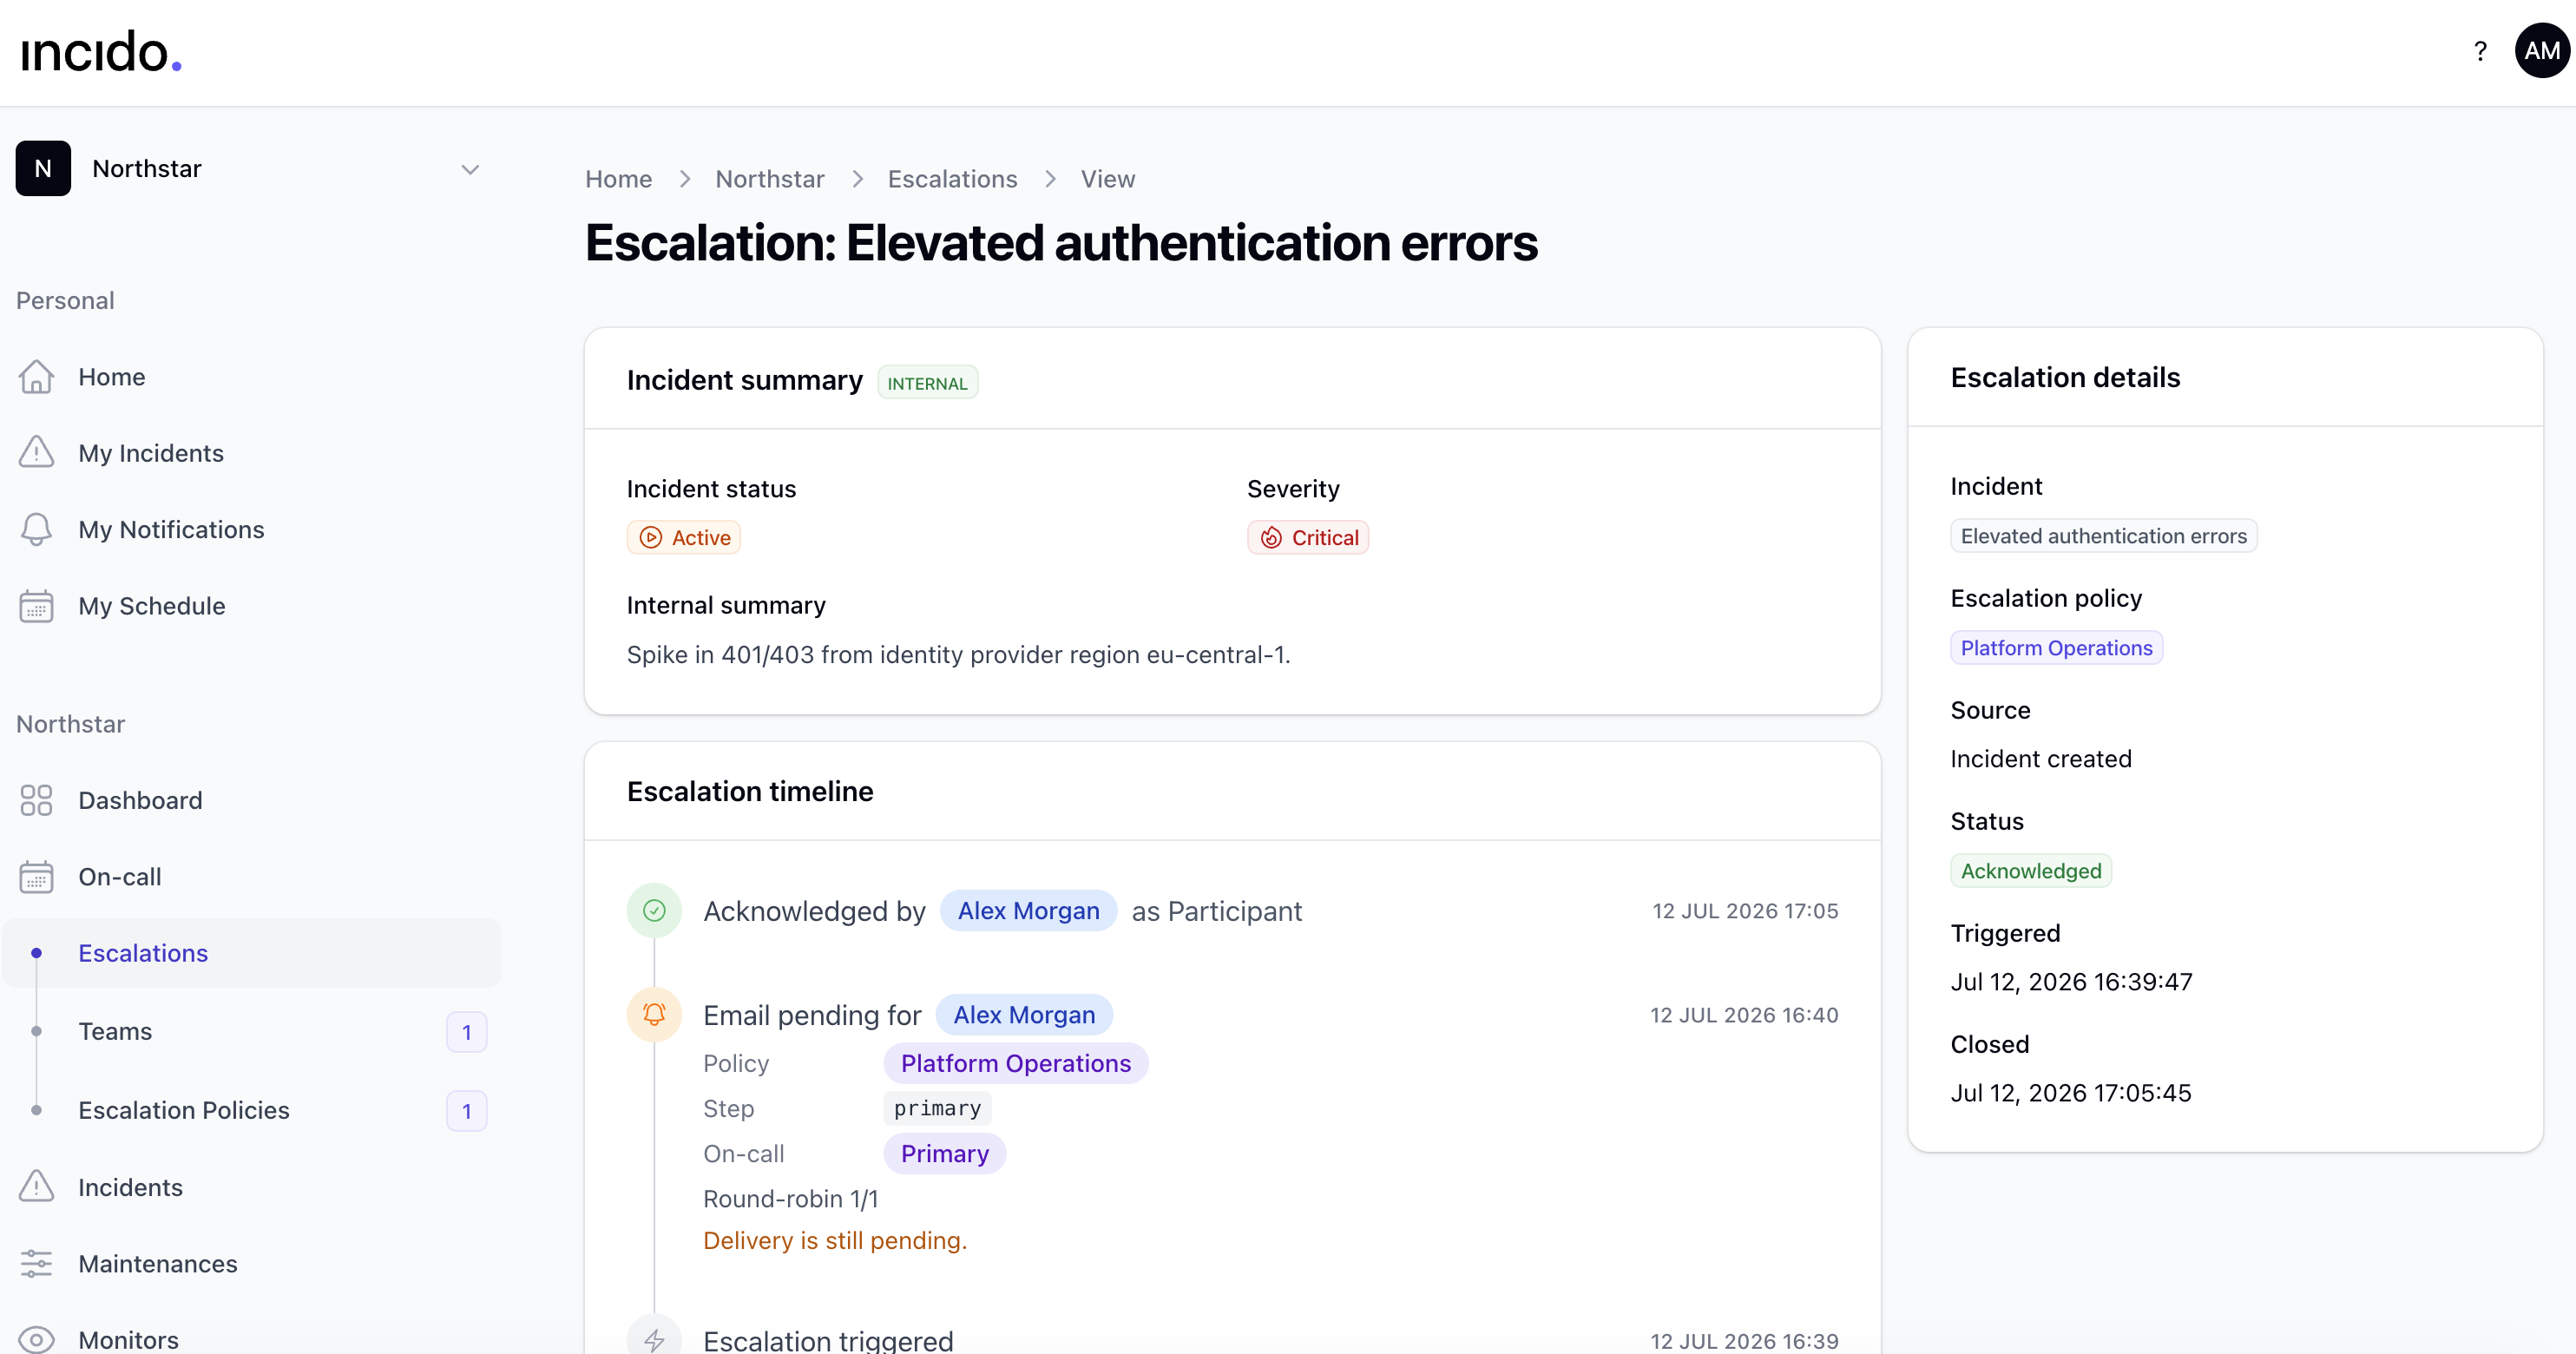The image size is (2576, 1354).
Task: Click the Dashboard grid icon
Action: (36, 800)
